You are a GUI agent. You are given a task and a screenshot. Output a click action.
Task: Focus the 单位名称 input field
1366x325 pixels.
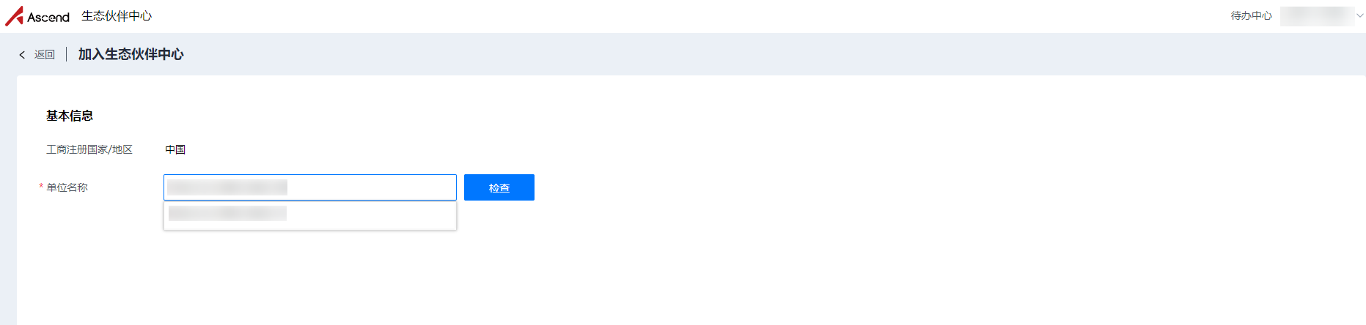310,187
